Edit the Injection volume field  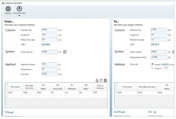50,64
